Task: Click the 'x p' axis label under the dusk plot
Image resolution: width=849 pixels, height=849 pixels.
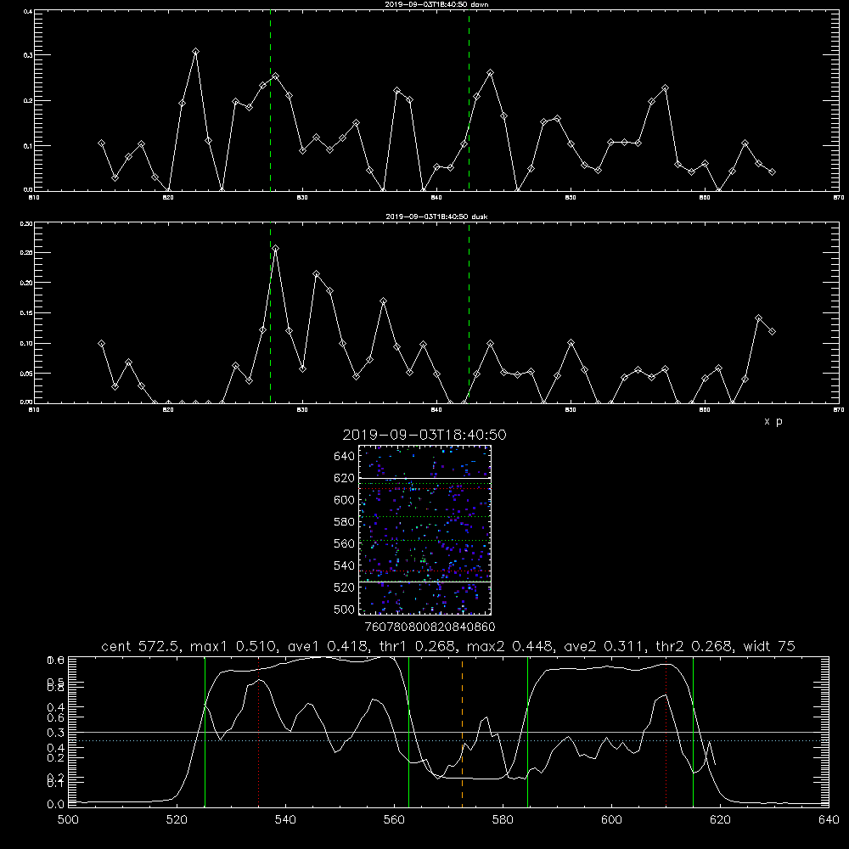Action: click(x=773, y=421)
